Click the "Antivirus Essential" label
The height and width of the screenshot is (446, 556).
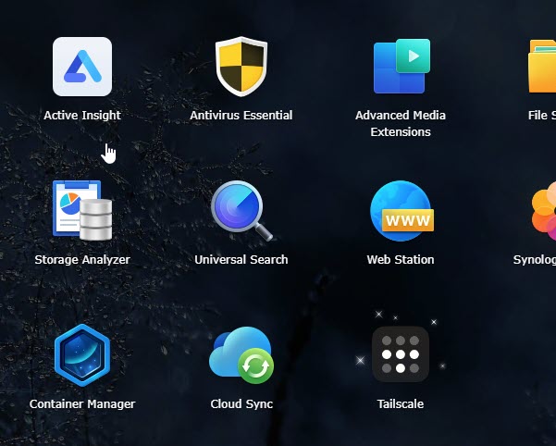[x=241, y=116]
